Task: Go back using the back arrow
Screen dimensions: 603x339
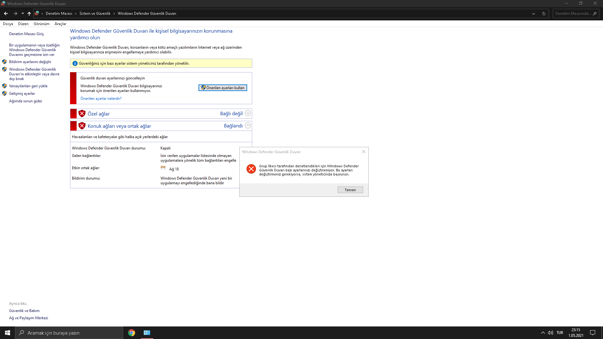Action: point(6,13)
